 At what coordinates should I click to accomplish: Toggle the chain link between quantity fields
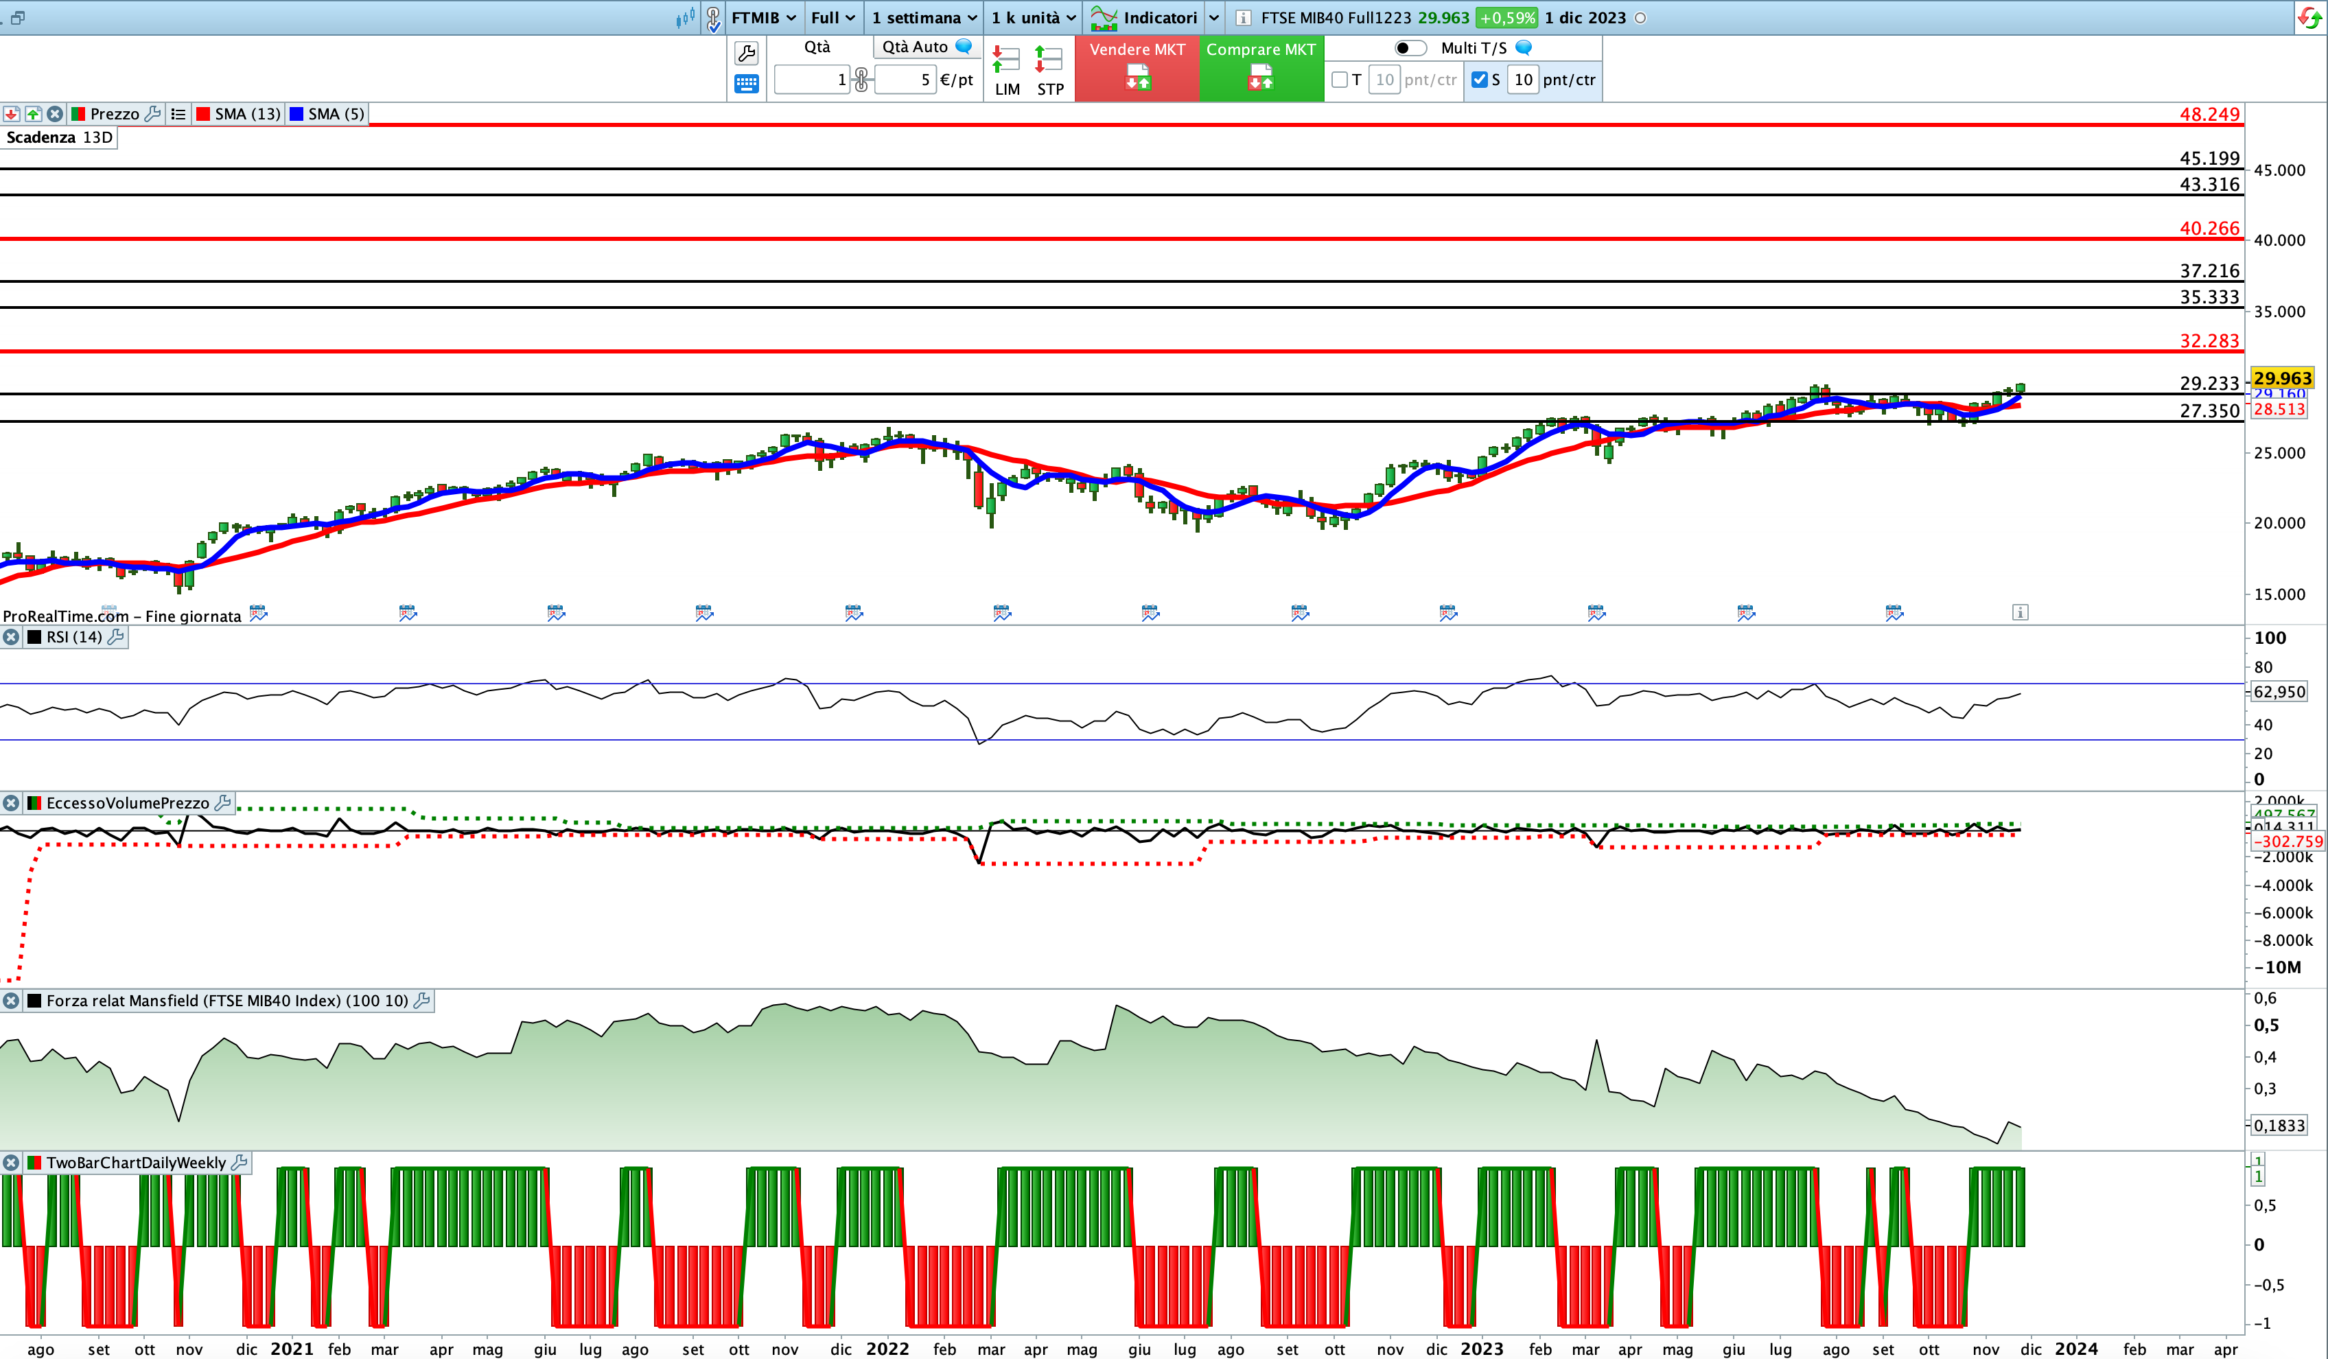point(861,80)
